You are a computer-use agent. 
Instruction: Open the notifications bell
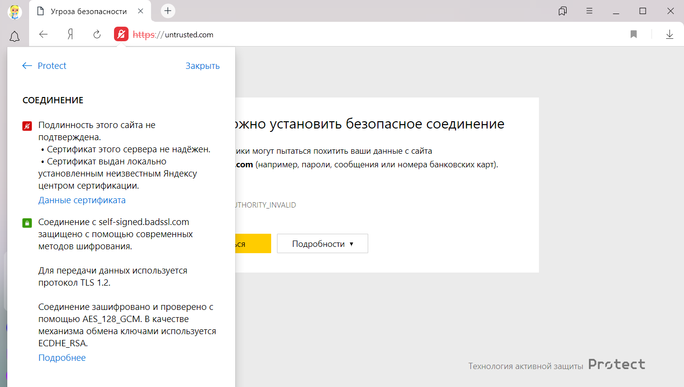point(15,36)
